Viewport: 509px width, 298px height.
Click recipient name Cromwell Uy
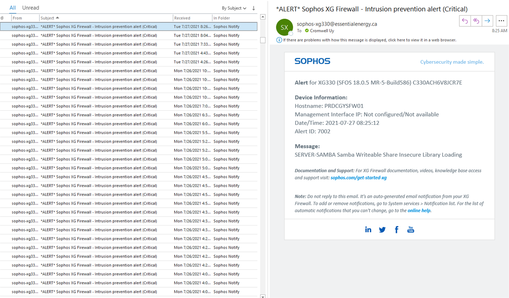322,31
